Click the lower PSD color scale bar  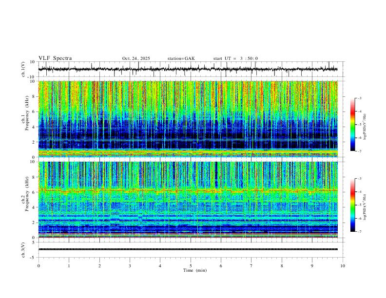[353, 205]
